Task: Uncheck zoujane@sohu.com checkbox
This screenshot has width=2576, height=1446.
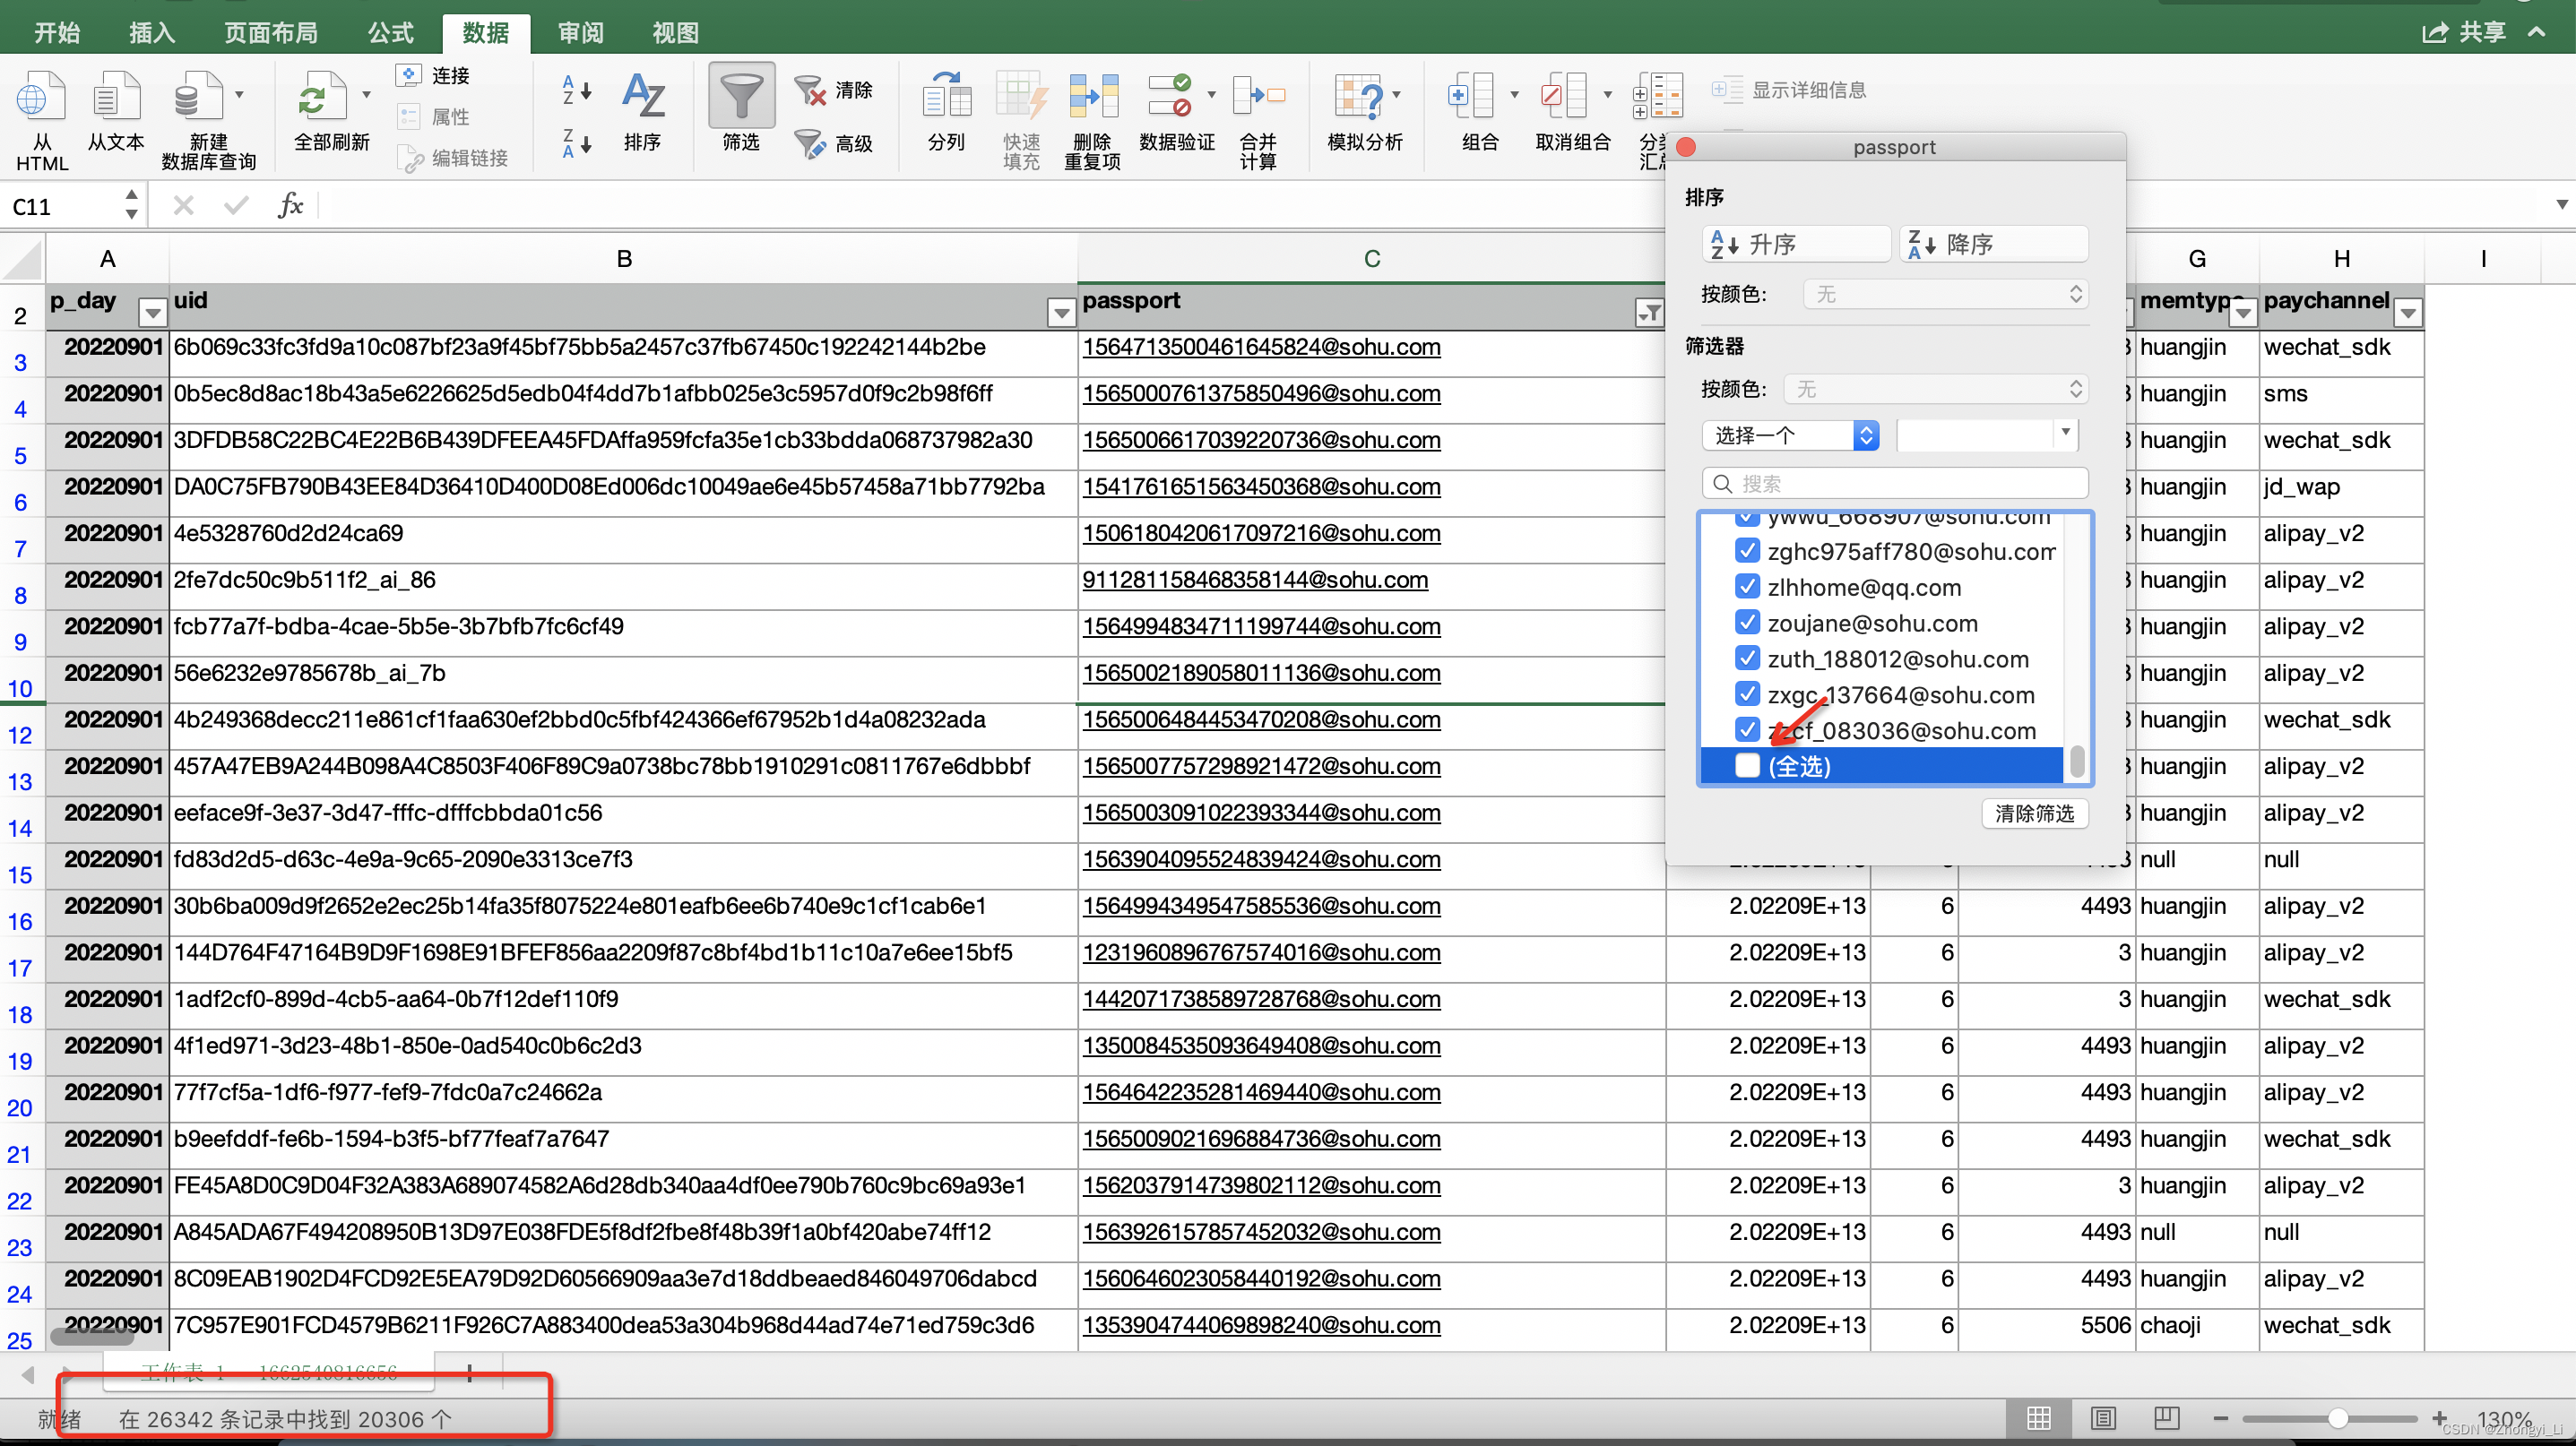Action: click(1747, 623)
